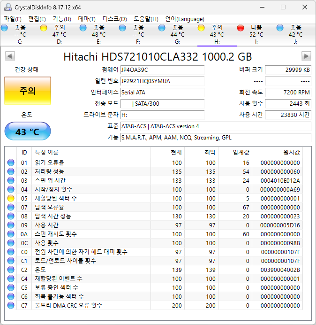Click the 재할당된 섹터 수 attribute name
Viewport: 316px width, 325px height.
pyautogui.click(x=56, y=198)
